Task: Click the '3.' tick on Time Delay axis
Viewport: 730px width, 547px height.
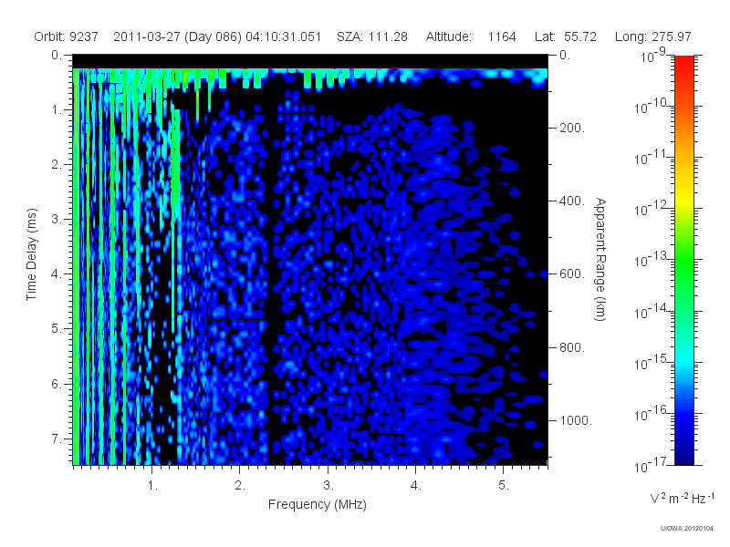Action: coord(57,219)
